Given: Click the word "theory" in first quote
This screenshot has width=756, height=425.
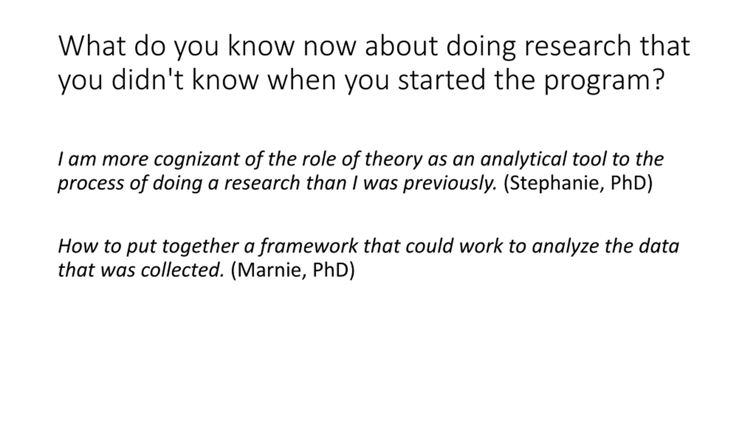Looking at the screenshot, I should [x=393, y=159].
